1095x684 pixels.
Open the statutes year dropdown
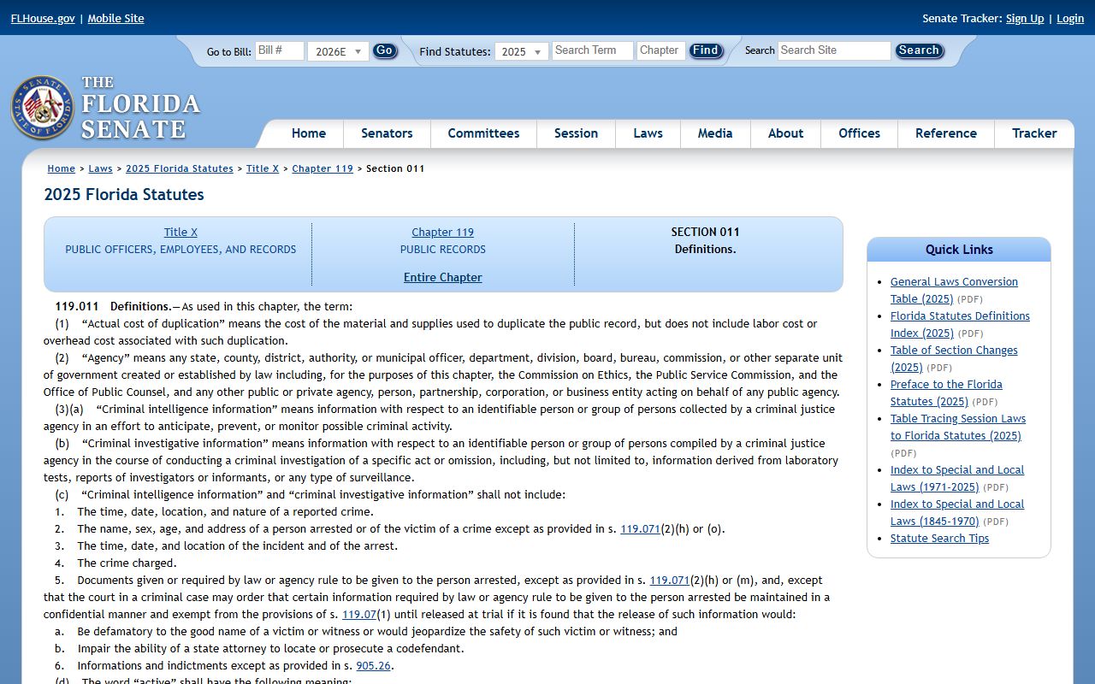522,51
